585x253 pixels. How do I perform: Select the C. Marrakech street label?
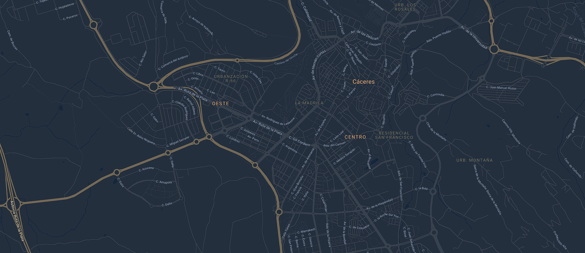[306, 230]
